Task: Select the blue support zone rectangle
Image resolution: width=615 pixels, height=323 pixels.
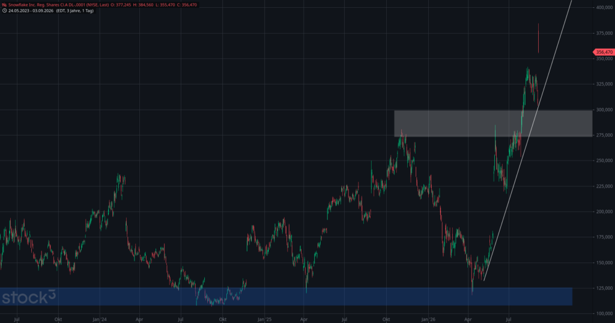Action: (286, 297)
